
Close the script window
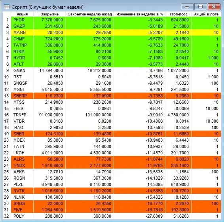[x=214, y=7]
